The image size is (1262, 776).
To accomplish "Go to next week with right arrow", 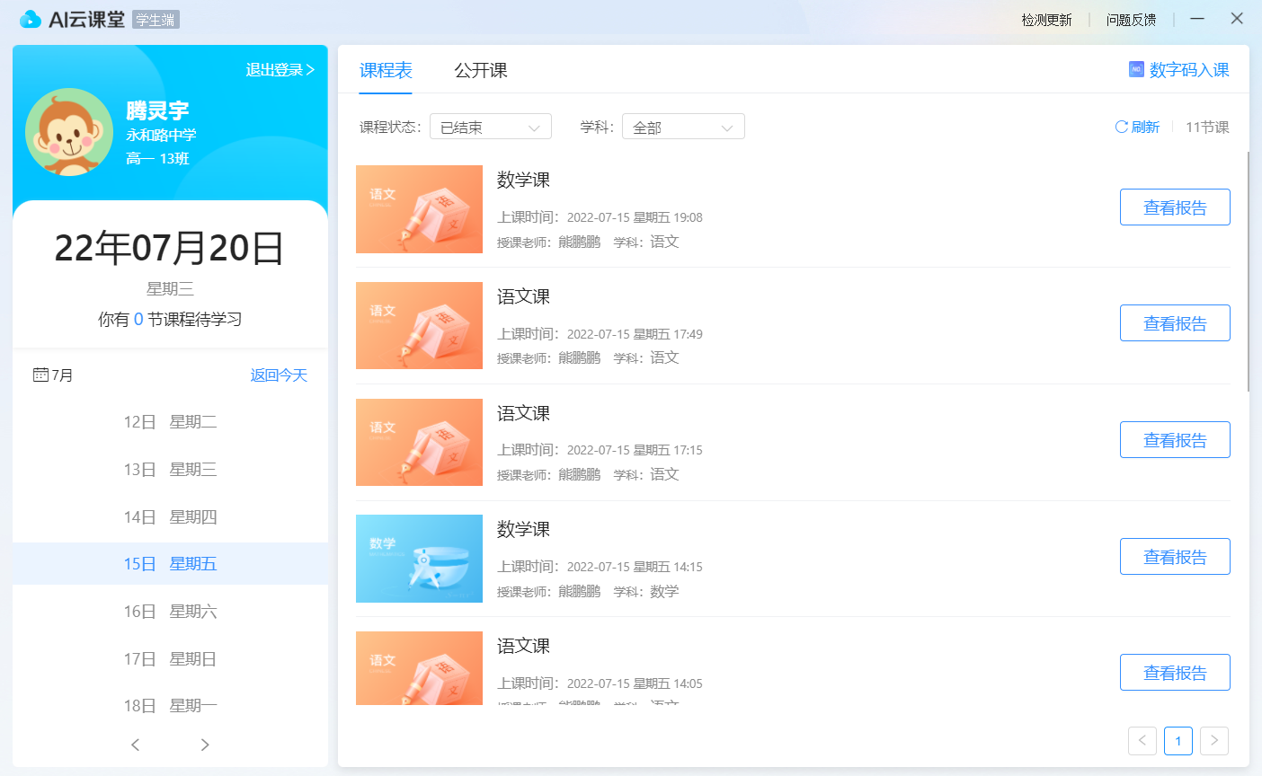I will point(205,745).
